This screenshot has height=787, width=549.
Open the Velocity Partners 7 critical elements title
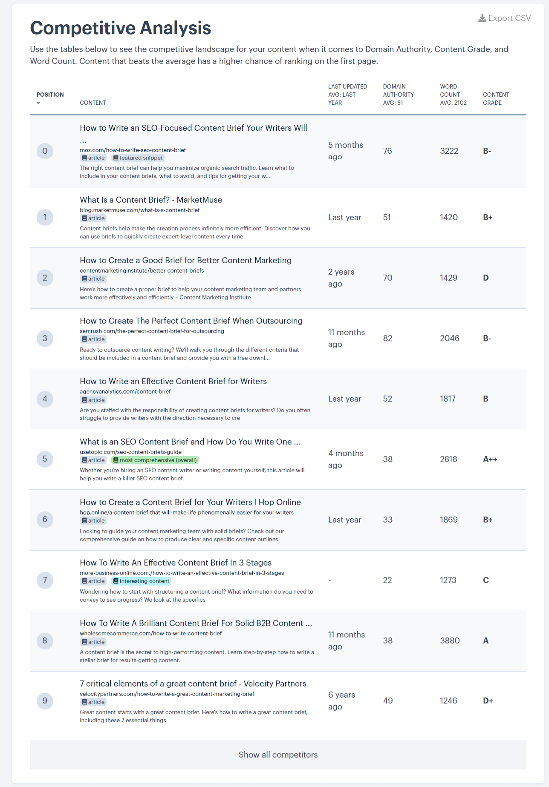click(193, 684)
